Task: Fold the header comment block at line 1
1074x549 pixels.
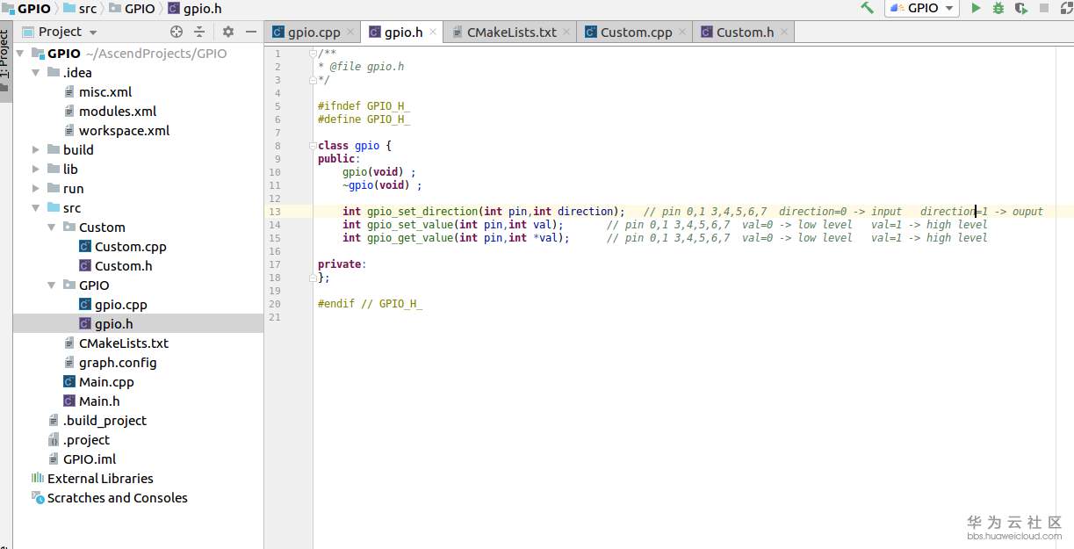Action: [314, 54]
